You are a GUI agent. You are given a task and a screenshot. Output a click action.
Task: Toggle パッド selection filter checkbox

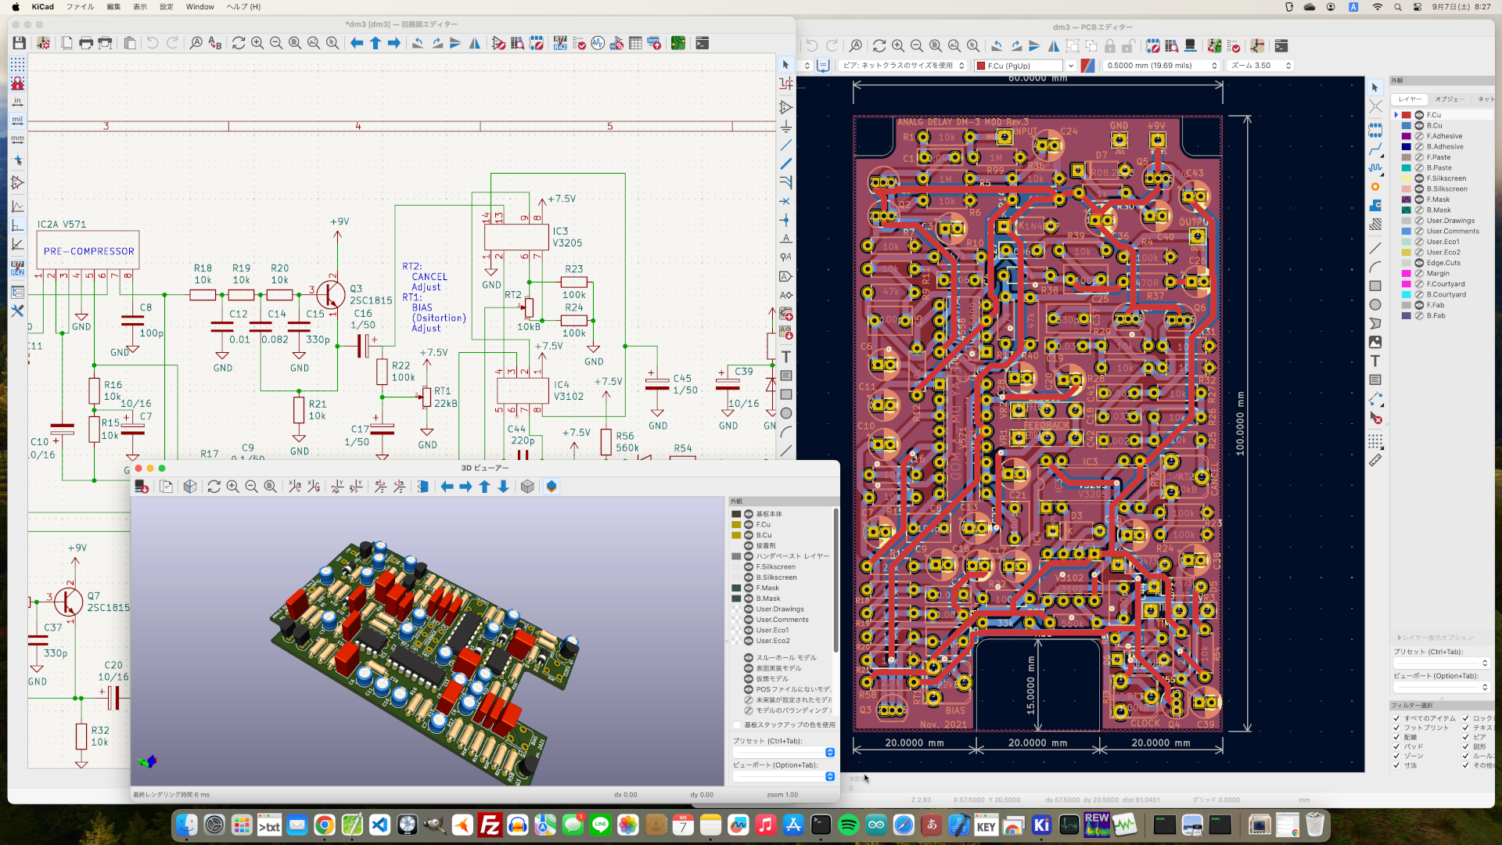pos(1396,746)
